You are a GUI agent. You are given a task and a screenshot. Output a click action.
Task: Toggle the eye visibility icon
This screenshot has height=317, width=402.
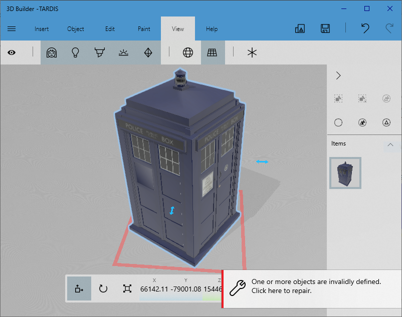click(x=12, y=52)
